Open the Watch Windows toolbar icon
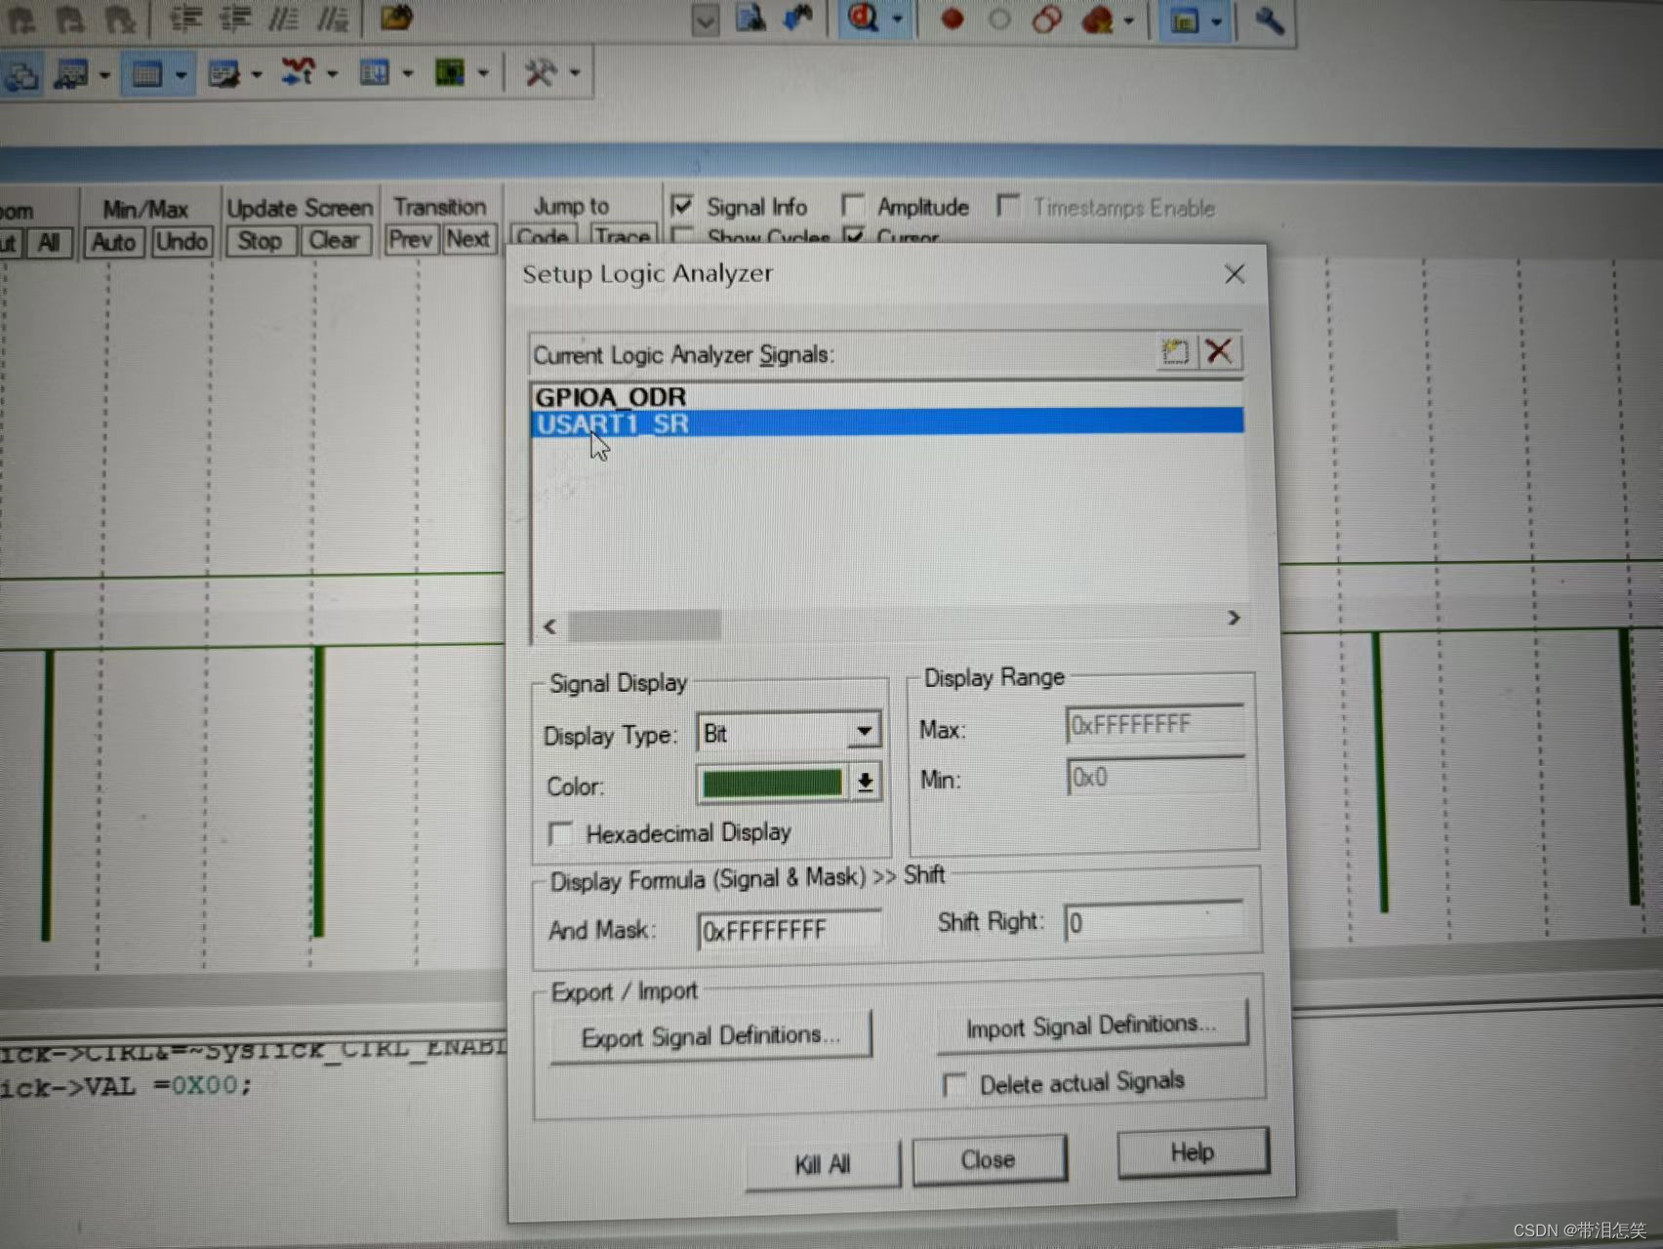1663x1249 pixels. click(x=71, y=74)
